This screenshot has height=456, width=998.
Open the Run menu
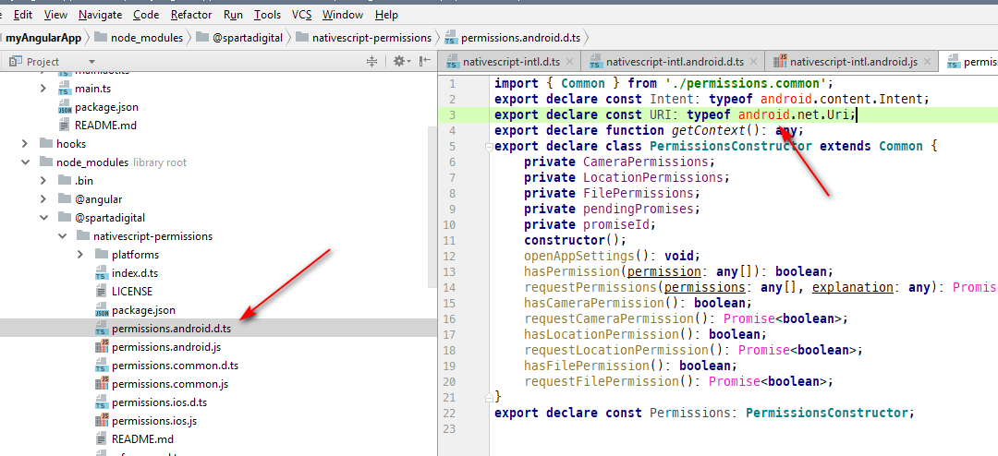233,15
